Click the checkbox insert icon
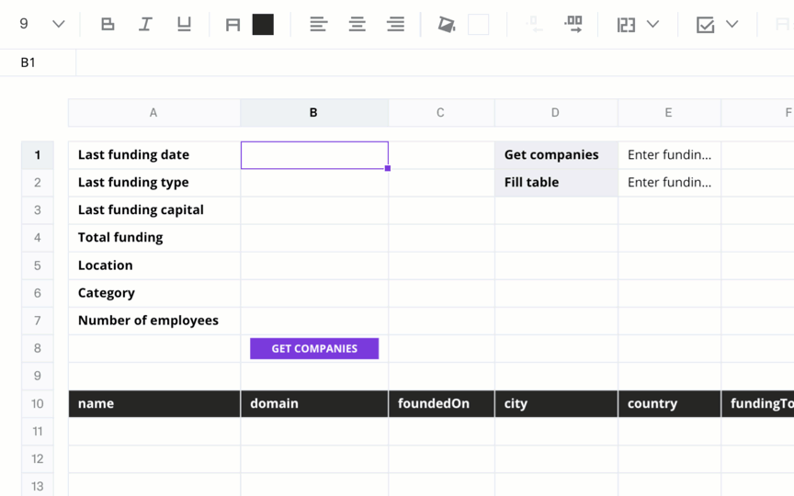 [705, 25]
